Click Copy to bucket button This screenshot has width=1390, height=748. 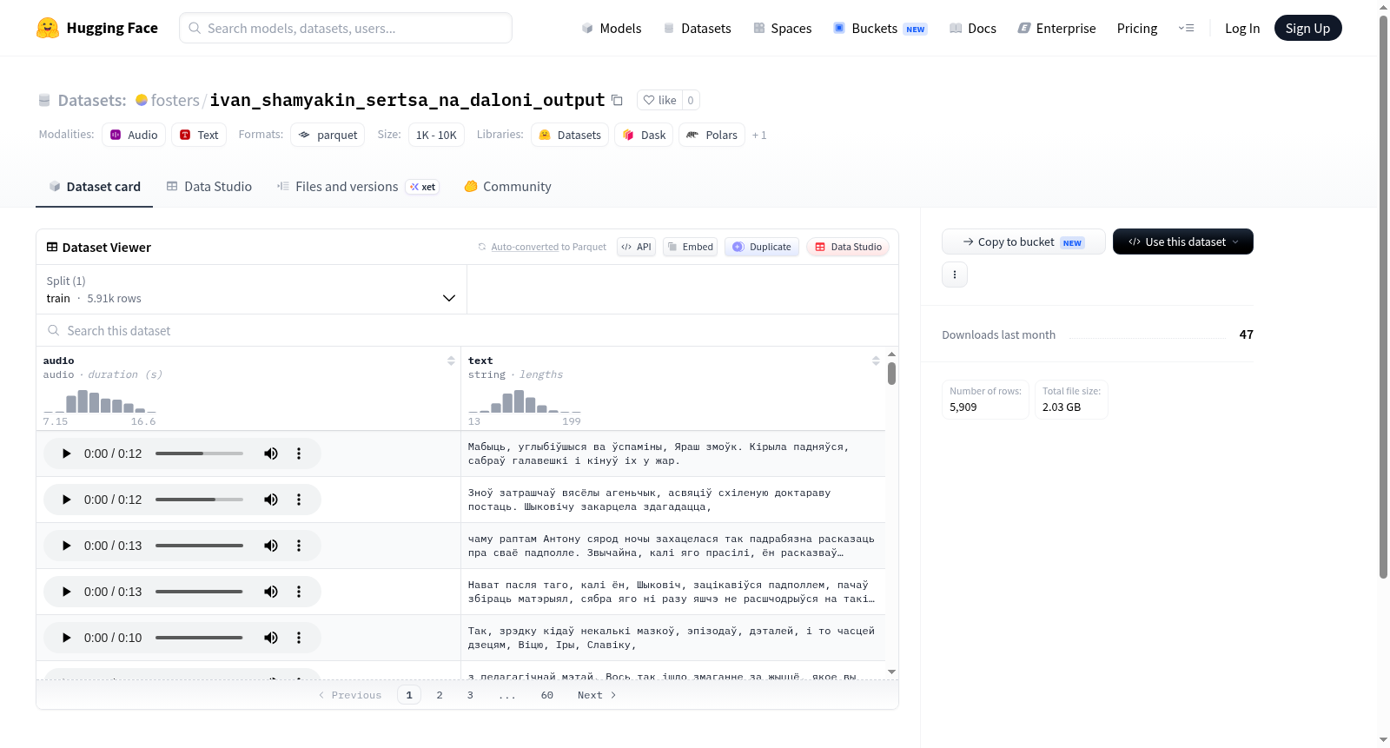(x=1023, y=242)
